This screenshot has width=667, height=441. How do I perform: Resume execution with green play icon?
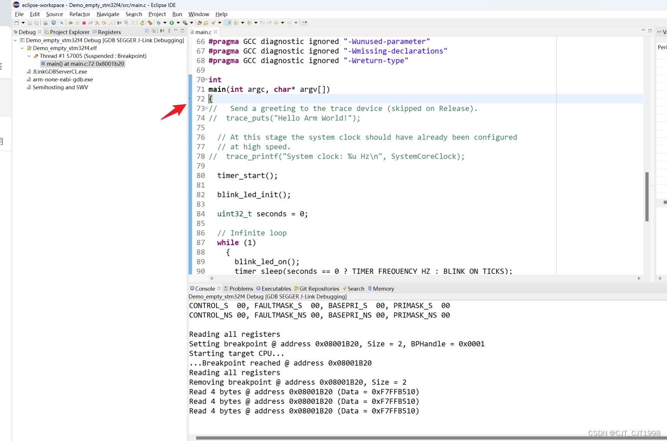[x=70, y=23]
